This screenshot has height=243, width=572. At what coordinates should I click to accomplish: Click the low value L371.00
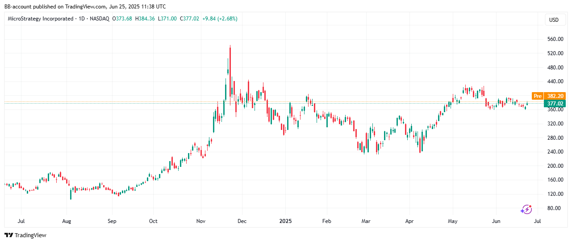click(167, 19)
